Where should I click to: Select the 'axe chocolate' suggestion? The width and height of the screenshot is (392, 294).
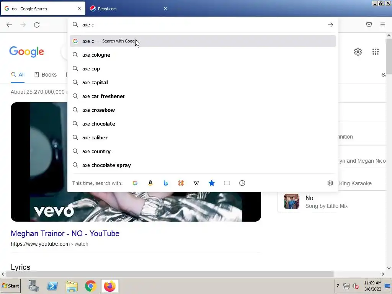(203, 124)
